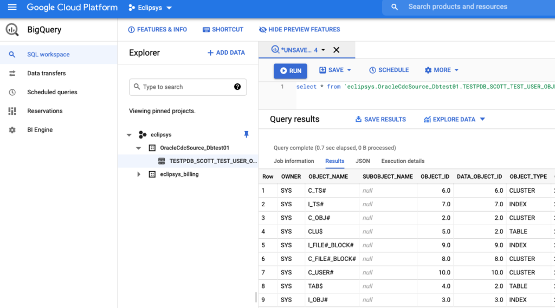Close the unsaved query tab
The image size is (555, 308).
(x=336, y=50)
